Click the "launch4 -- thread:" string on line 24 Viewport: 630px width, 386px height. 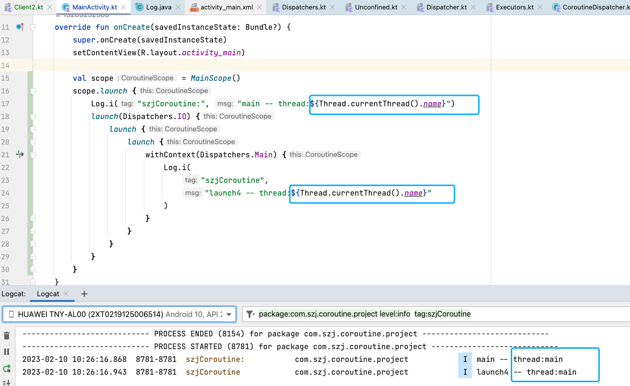[247, 193]
